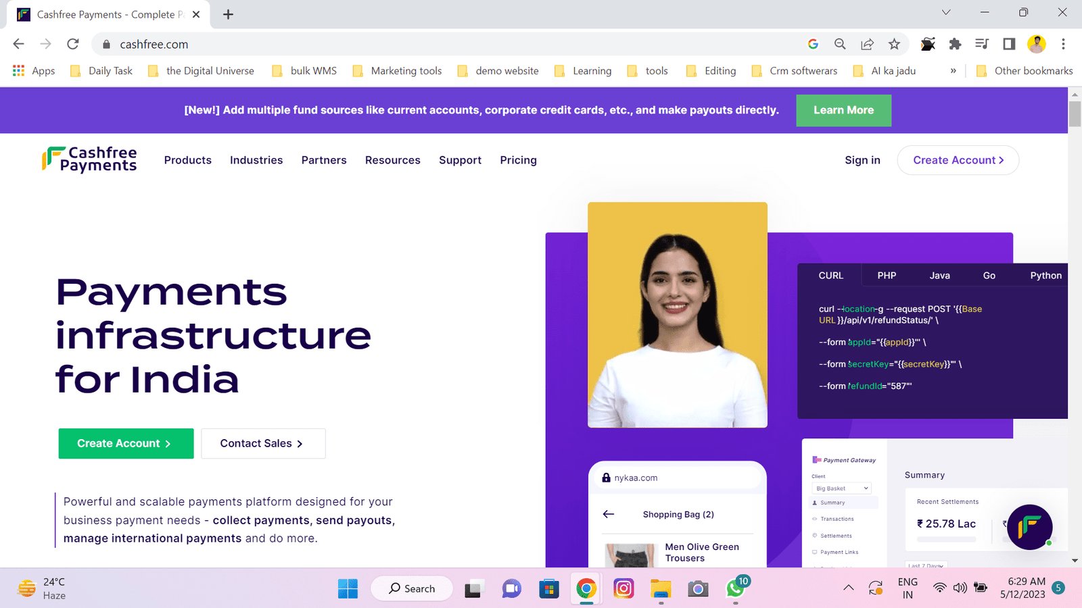1082x608 pixels.
Task: Click the page vertical scrollbar thumb
Action: pos(1075,113)
